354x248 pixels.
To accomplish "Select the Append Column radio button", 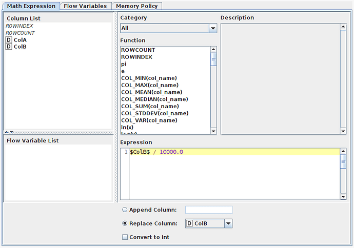I will (x=125, y=210).
